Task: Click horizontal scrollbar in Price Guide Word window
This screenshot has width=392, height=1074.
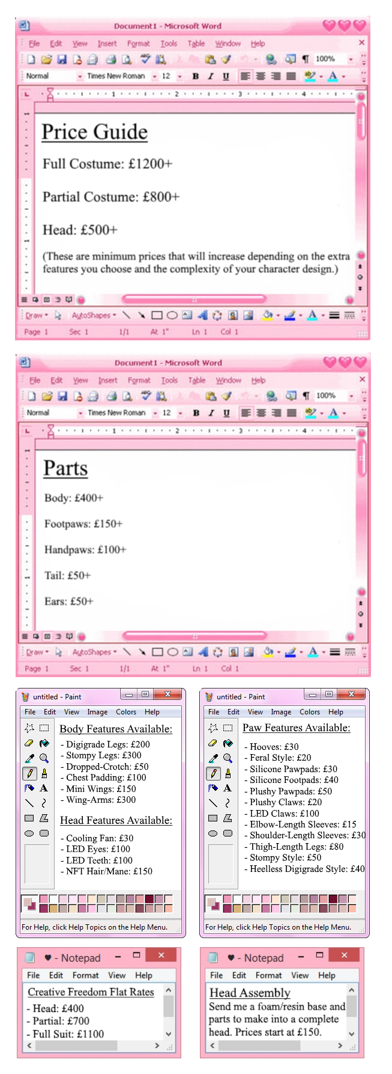Action: (194, 299)
